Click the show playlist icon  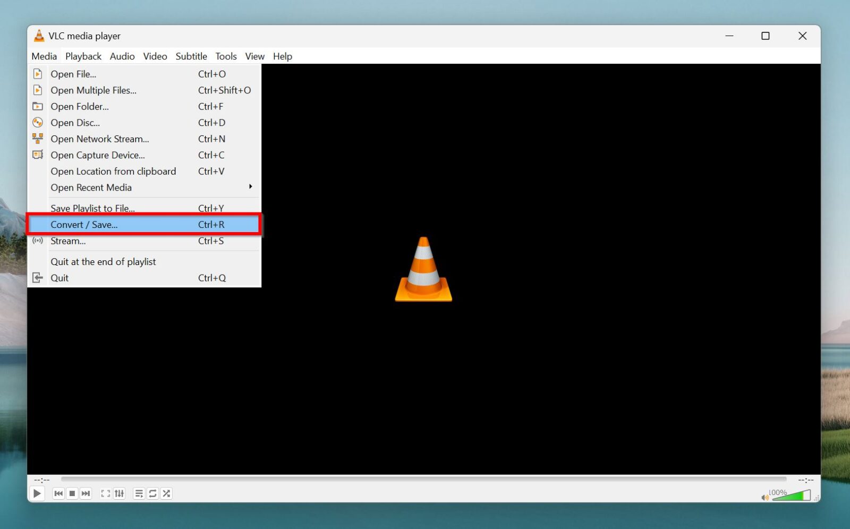138,493
